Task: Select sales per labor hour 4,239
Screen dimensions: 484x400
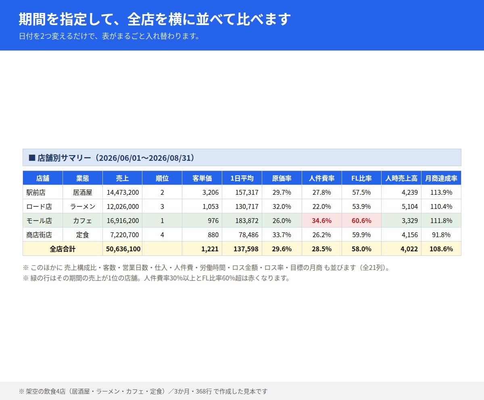Action: pyautogui.click(x=401, y=192)
